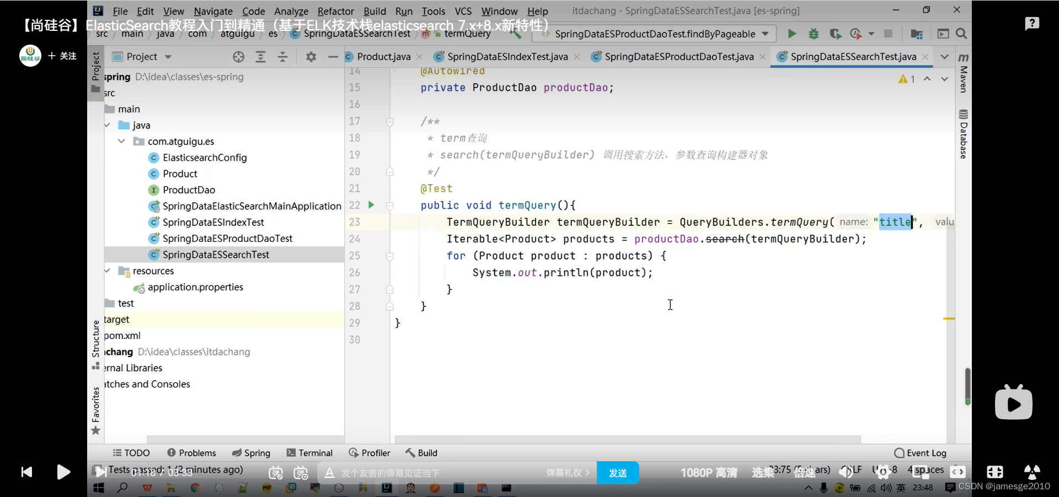Click the Profile run icon

[x=855, y=34]
